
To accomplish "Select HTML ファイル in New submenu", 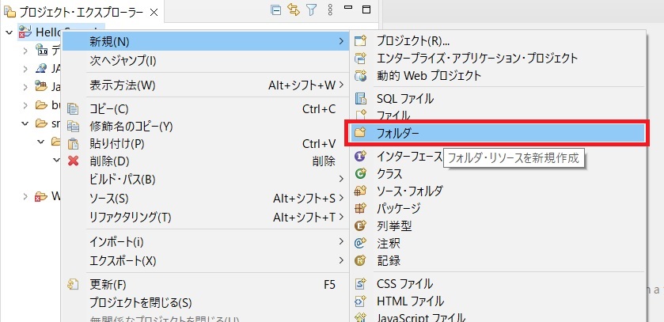I will [410, 301].
